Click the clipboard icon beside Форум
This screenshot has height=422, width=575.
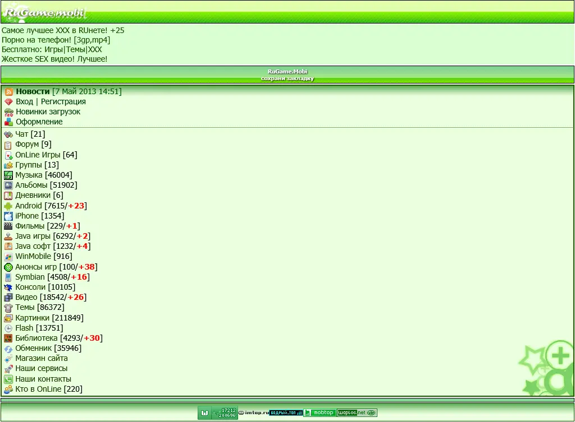tap(8, 145)
